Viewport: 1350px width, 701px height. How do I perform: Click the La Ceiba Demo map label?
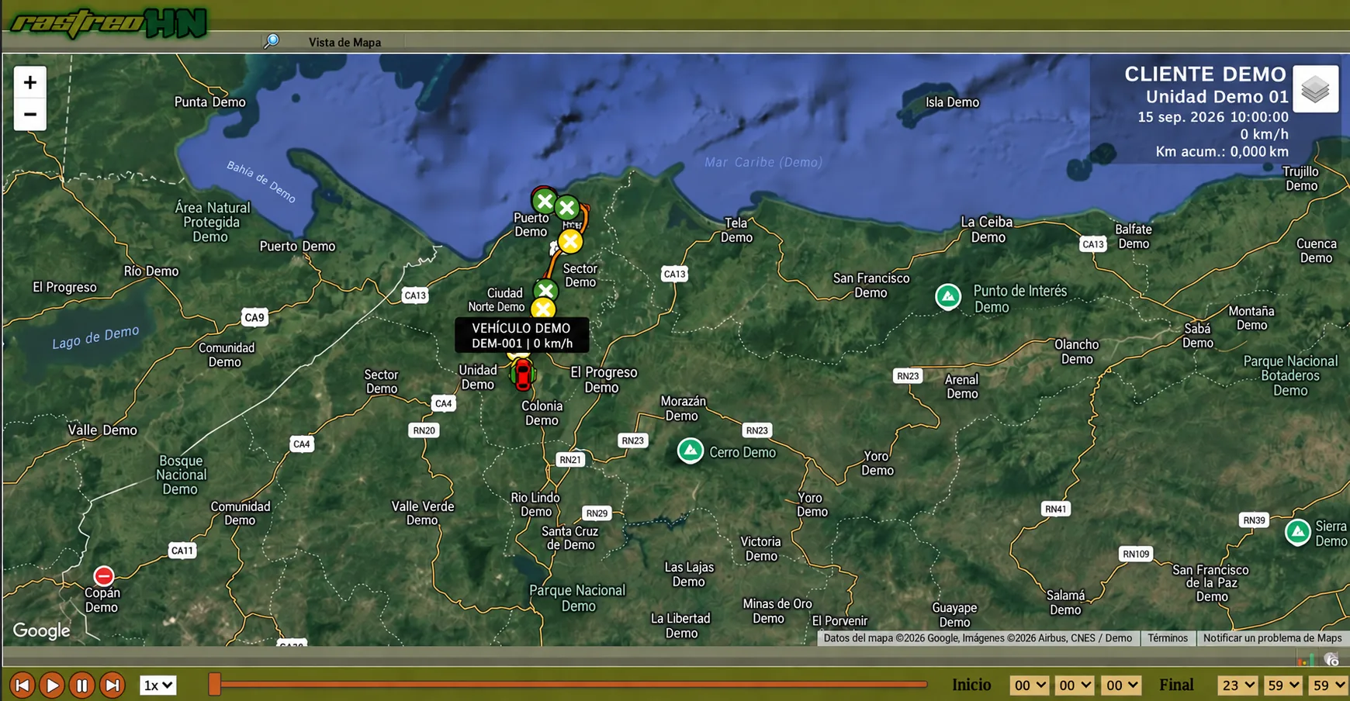pyautogui.click(x=987, y=230)
